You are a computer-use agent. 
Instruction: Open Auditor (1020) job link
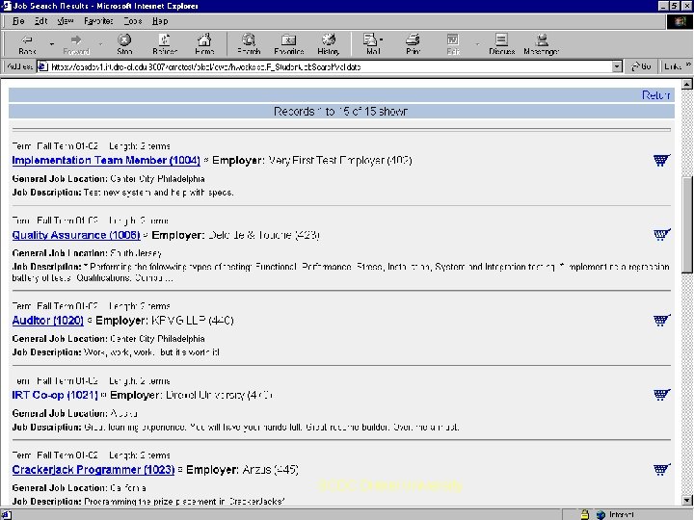click(48, 320)
